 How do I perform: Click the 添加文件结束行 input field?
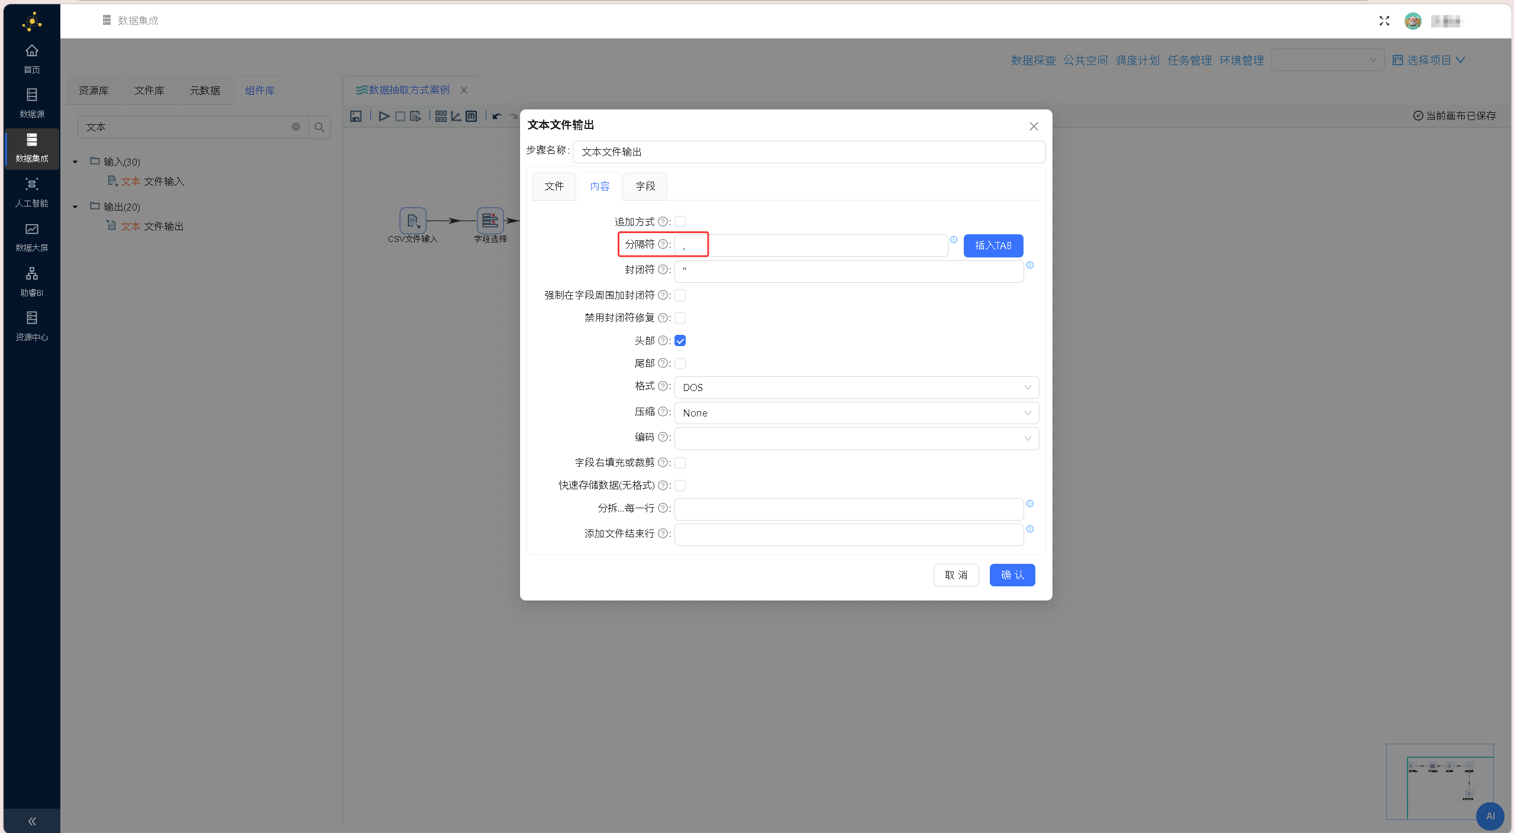849,534
